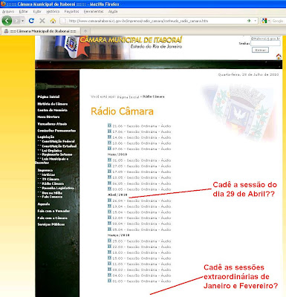Open the Ajuda menu

tap(113, 11)
